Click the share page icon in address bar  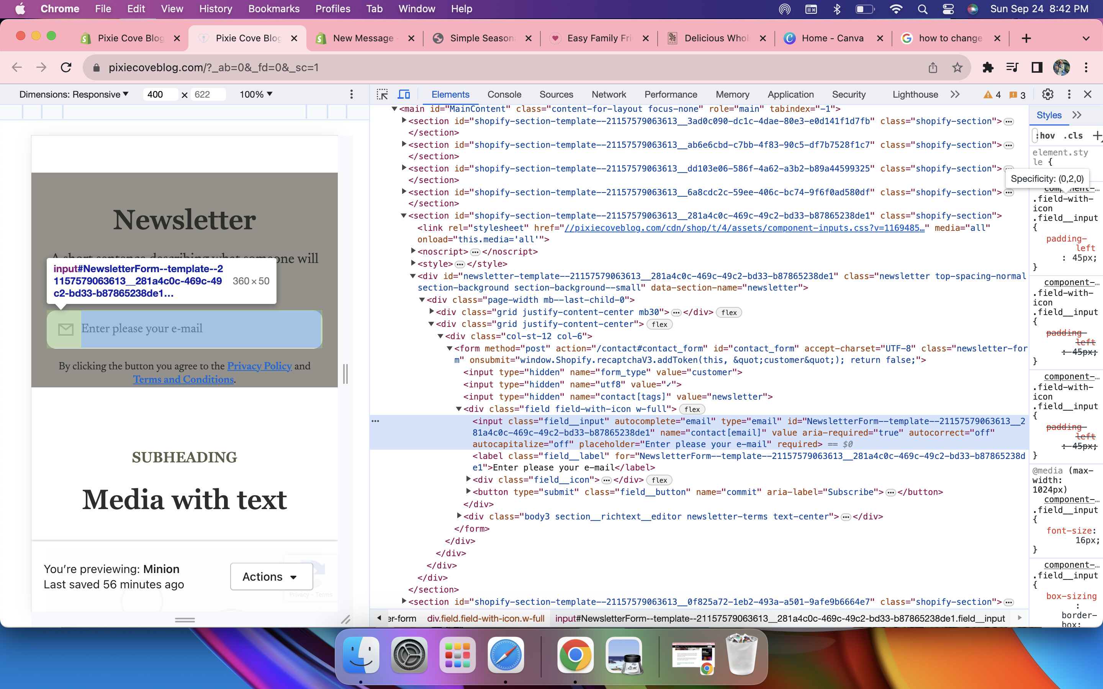933,67
